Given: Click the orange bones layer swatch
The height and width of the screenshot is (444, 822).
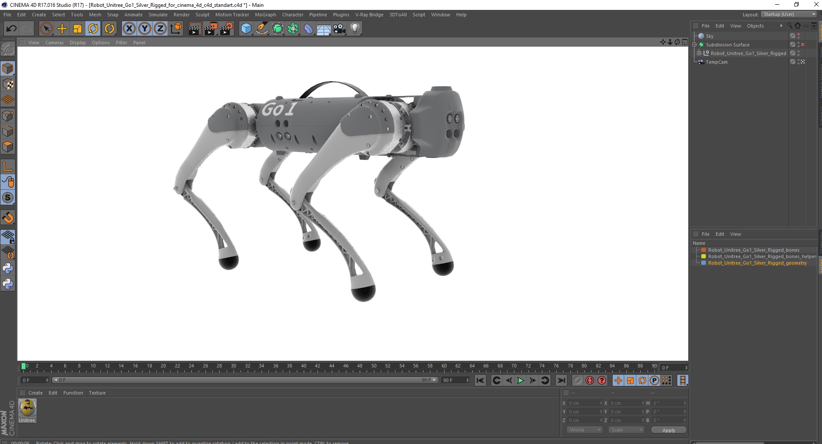Looking at the screenshot, I should pos(704,250).
